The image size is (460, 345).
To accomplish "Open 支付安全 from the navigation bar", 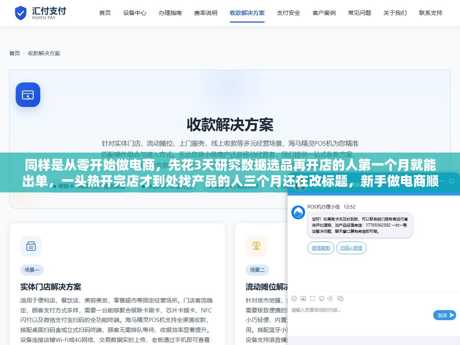I will point(289,13).
